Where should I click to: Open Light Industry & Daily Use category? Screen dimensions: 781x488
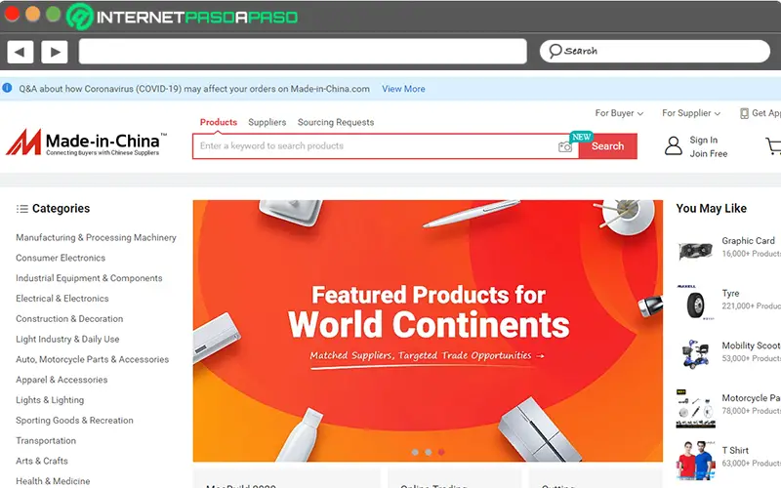coord(67,339)
